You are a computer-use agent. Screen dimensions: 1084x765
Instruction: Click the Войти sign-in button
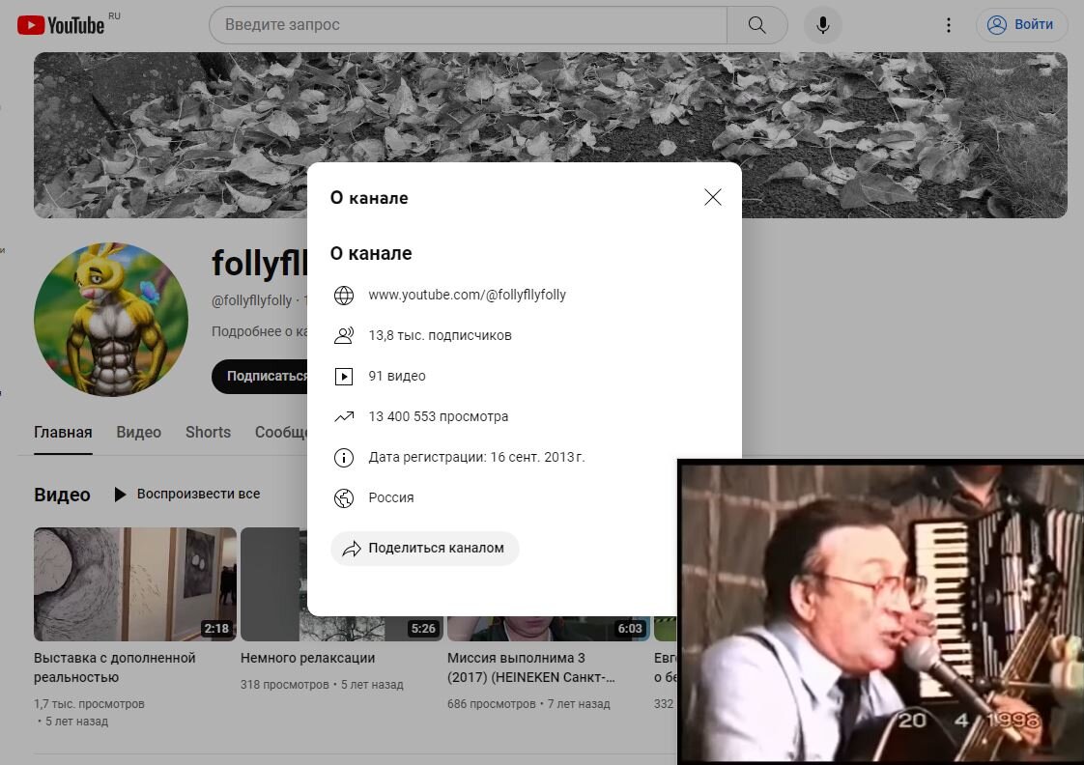tap(1021, 25)
